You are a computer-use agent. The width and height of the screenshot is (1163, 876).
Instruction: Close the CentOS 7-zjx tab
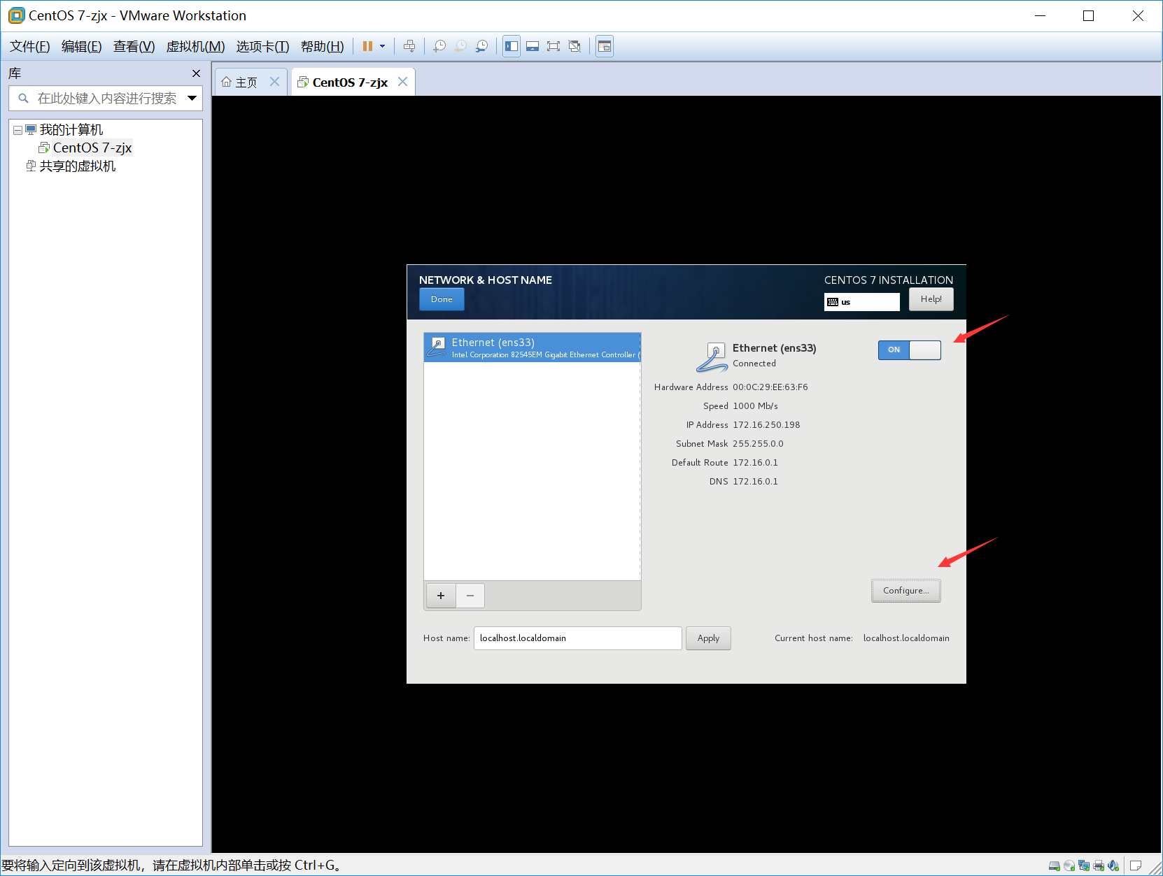click(403, 82)
